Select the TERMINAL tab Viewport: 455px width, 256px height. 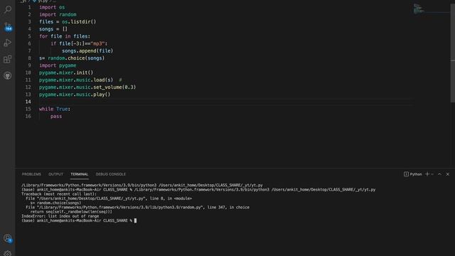click(79, 174)
